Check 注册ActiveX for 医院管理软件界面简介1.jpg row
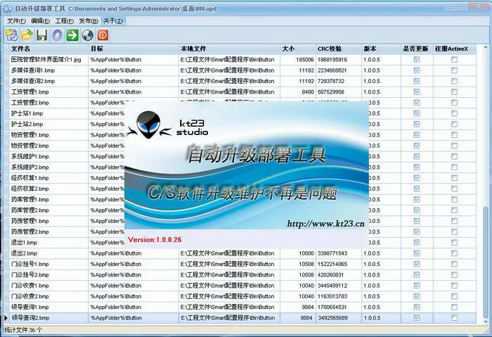The height and width of the screenshot is (337, 492). [454, 60]
